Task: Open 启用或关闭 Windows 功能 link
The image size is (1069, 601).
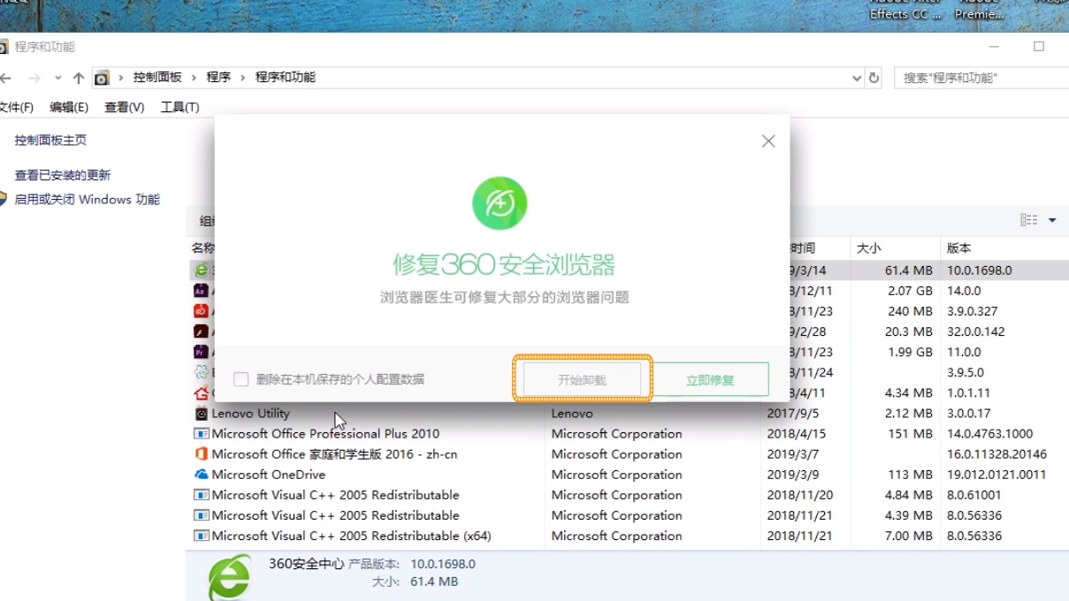Action: [87, 200]
